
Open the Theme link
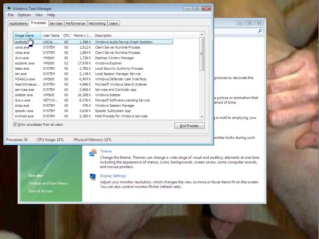coord(106,151)
